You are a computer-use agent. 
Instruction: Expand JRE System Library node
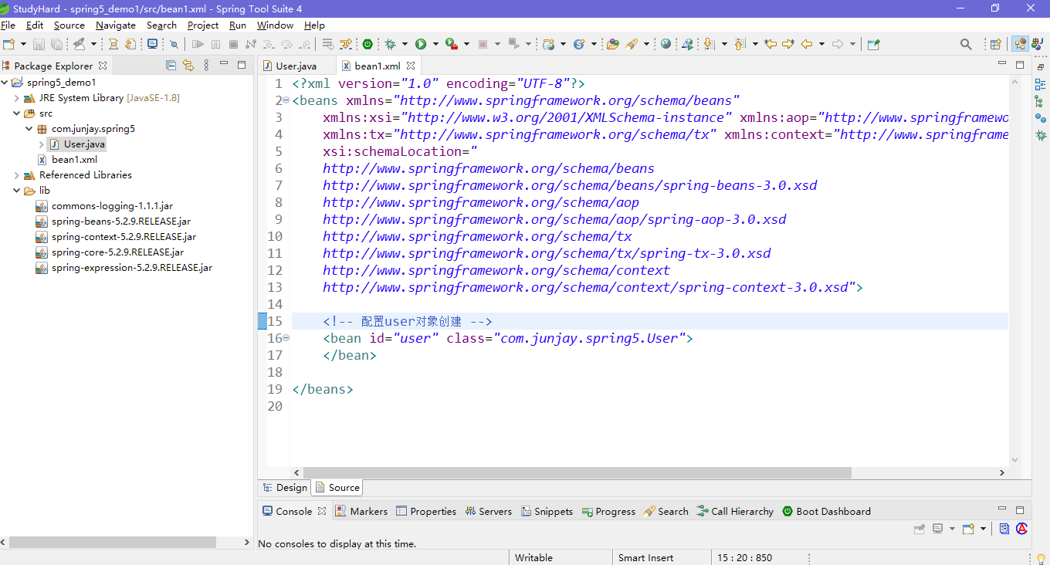17,98
